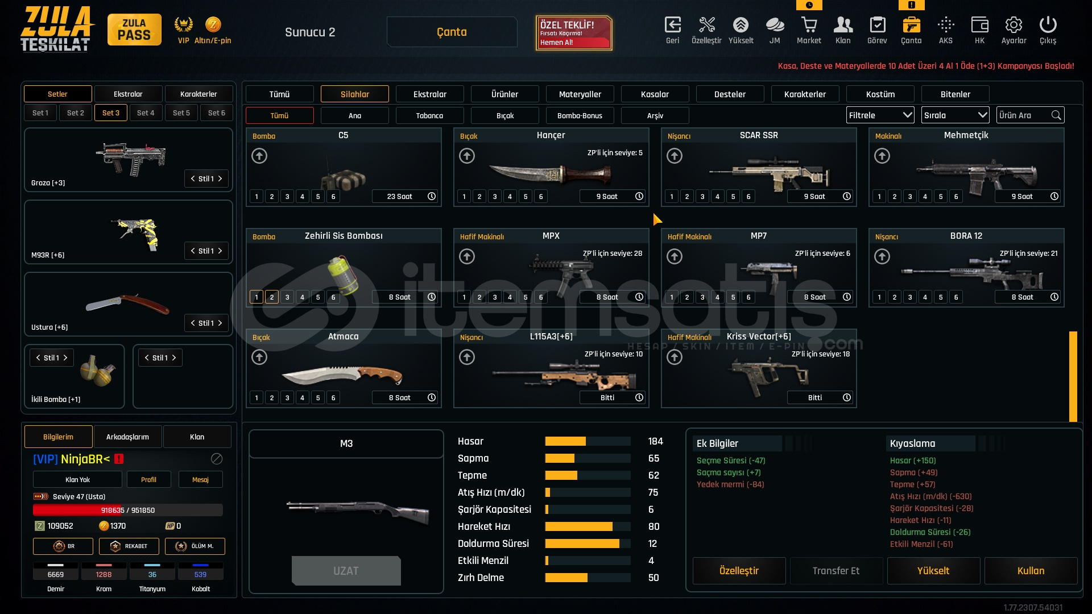Click the VIP crown icon
Viewport: 1092px width, 614px height.
coord(183,24)
